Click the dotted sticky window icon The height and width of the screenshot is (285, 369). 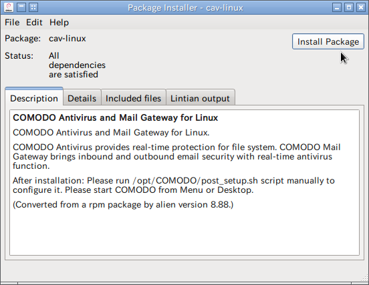[x=33, y=7]
